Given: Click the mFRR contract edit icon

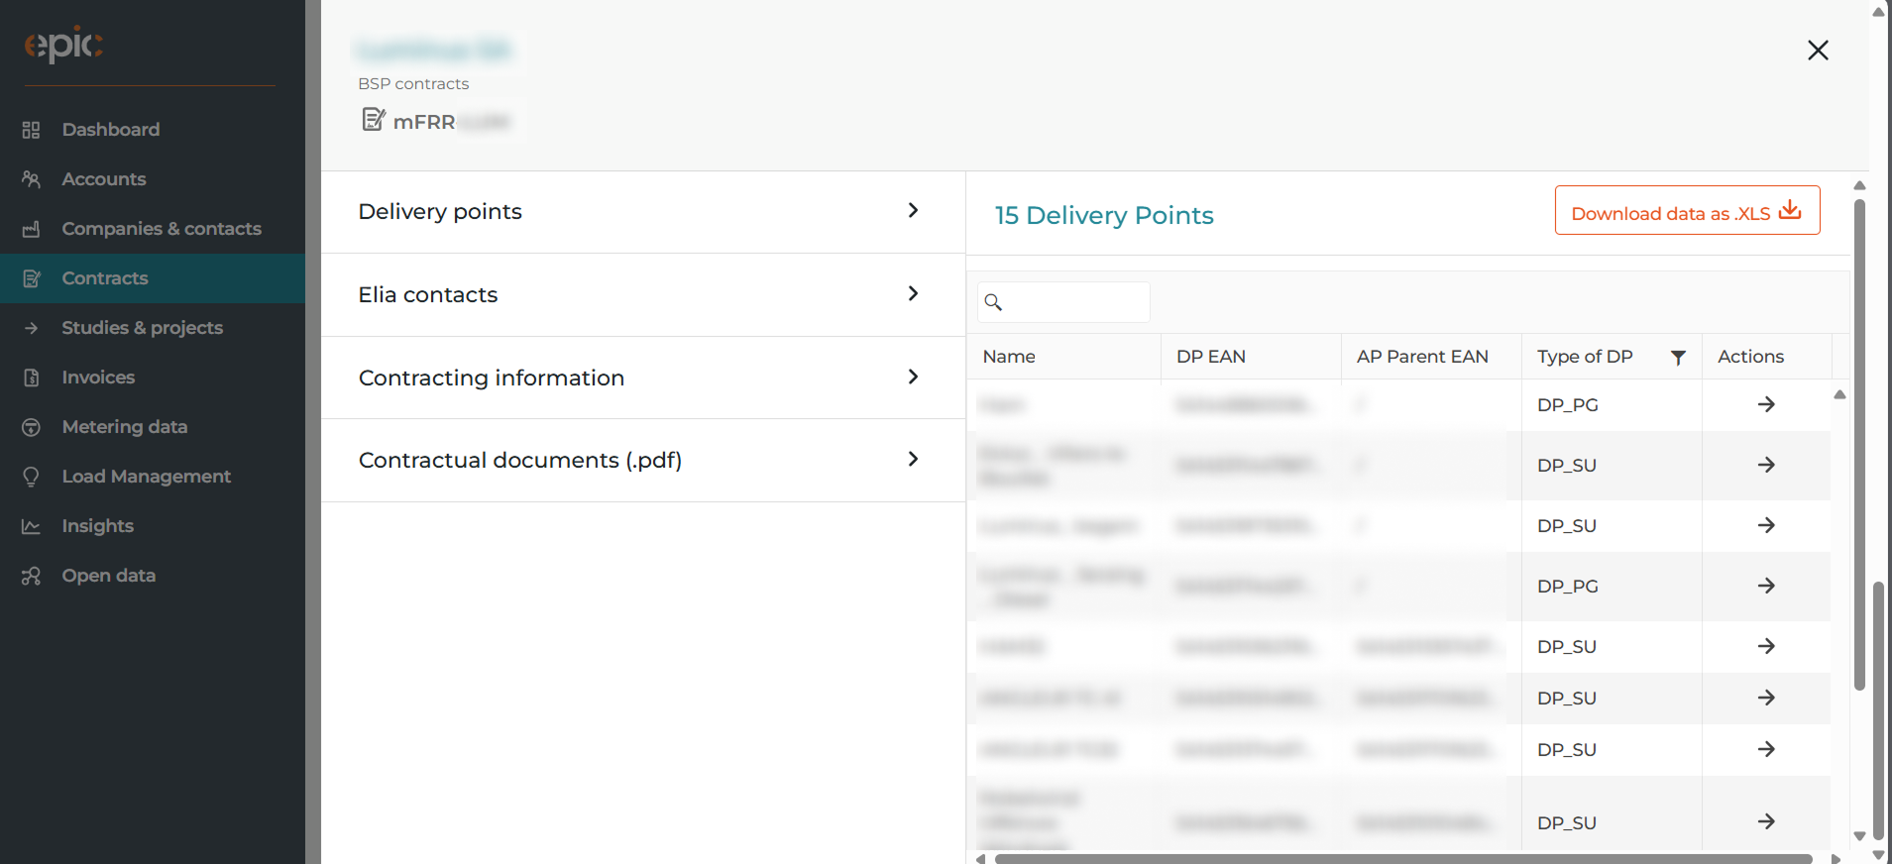Looking at the screenshot, I should [373, 120].
